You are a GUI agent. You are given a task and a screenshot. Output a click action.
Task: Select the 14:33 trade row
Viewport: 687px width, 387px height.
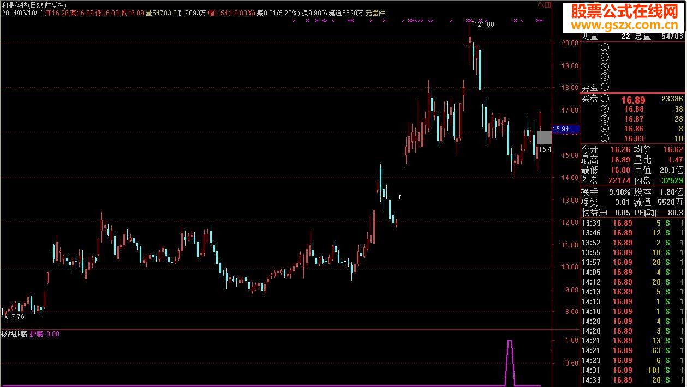(x=632, y=380)
